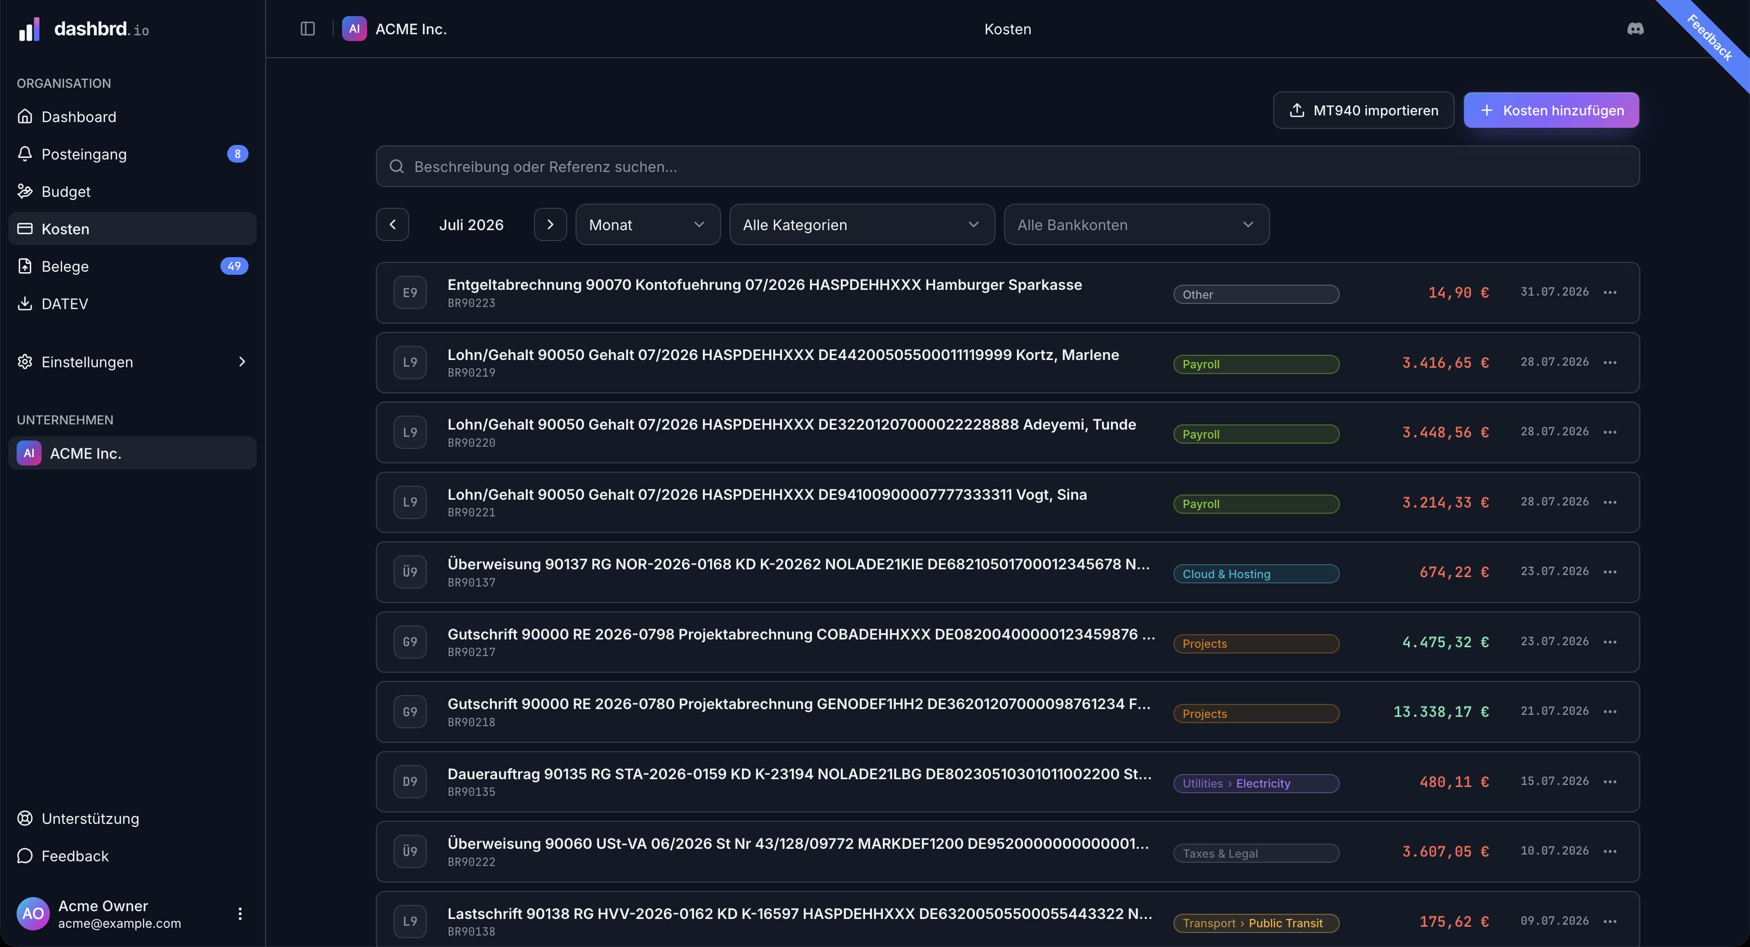
Task: Open the Discord icon in header
Action: pyautogui.click(x=1635, y=29)
